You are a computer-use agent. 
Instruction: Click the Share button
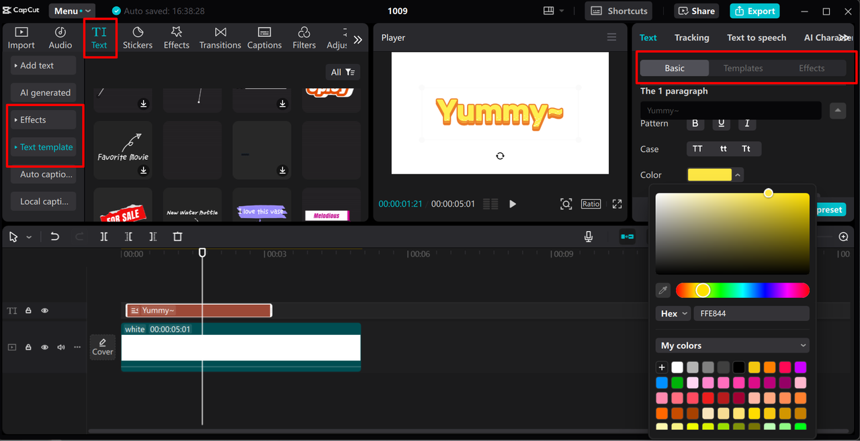tap(697, 11)
